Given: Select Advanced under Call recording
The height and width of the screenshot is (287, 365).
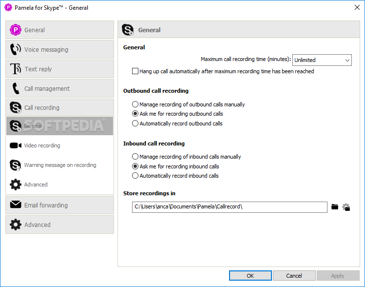Looking at the screenshot, I should [x=59, y=184].
